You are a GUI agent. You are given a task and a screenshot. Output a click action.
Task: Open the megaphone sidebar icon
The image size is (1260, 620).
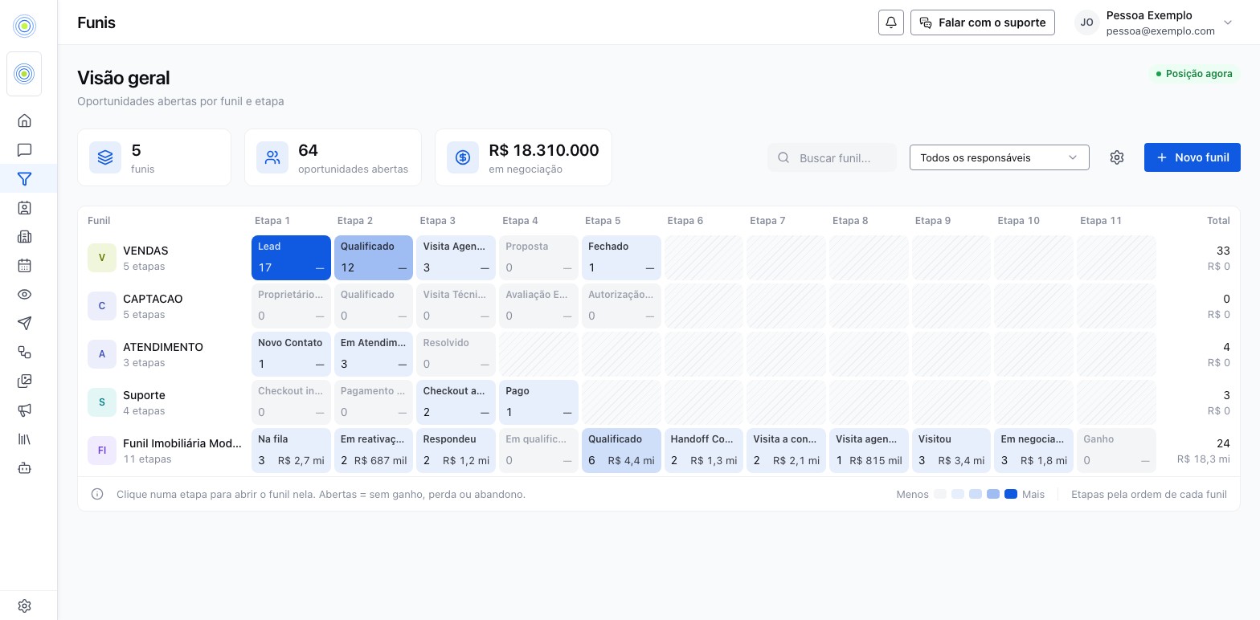[25, 410]
